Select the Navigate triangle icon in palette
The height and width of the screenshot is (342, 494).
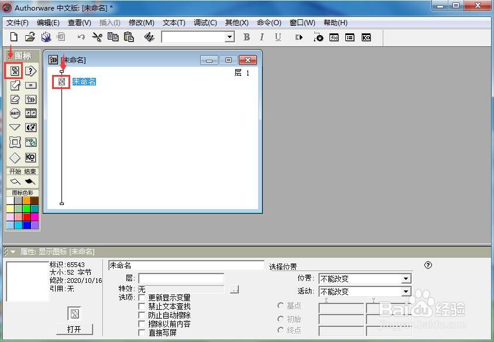15,127
